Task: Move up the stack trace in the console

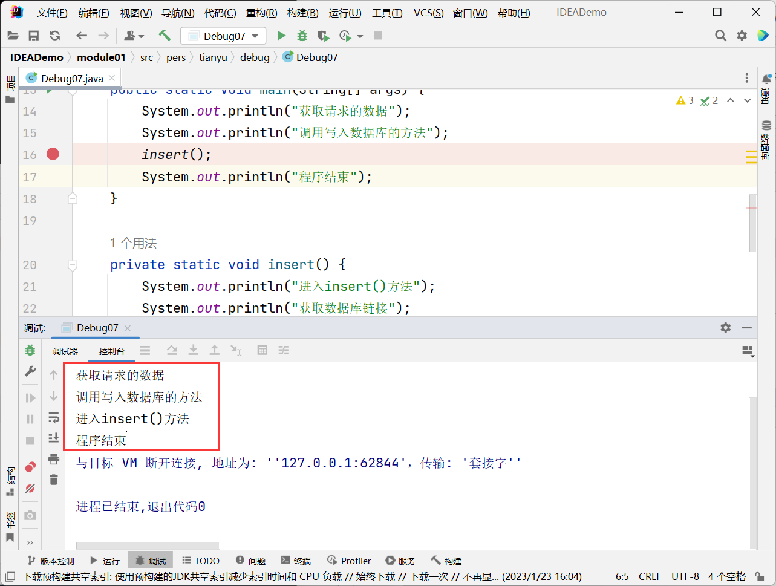Action: tap(54, 375)
